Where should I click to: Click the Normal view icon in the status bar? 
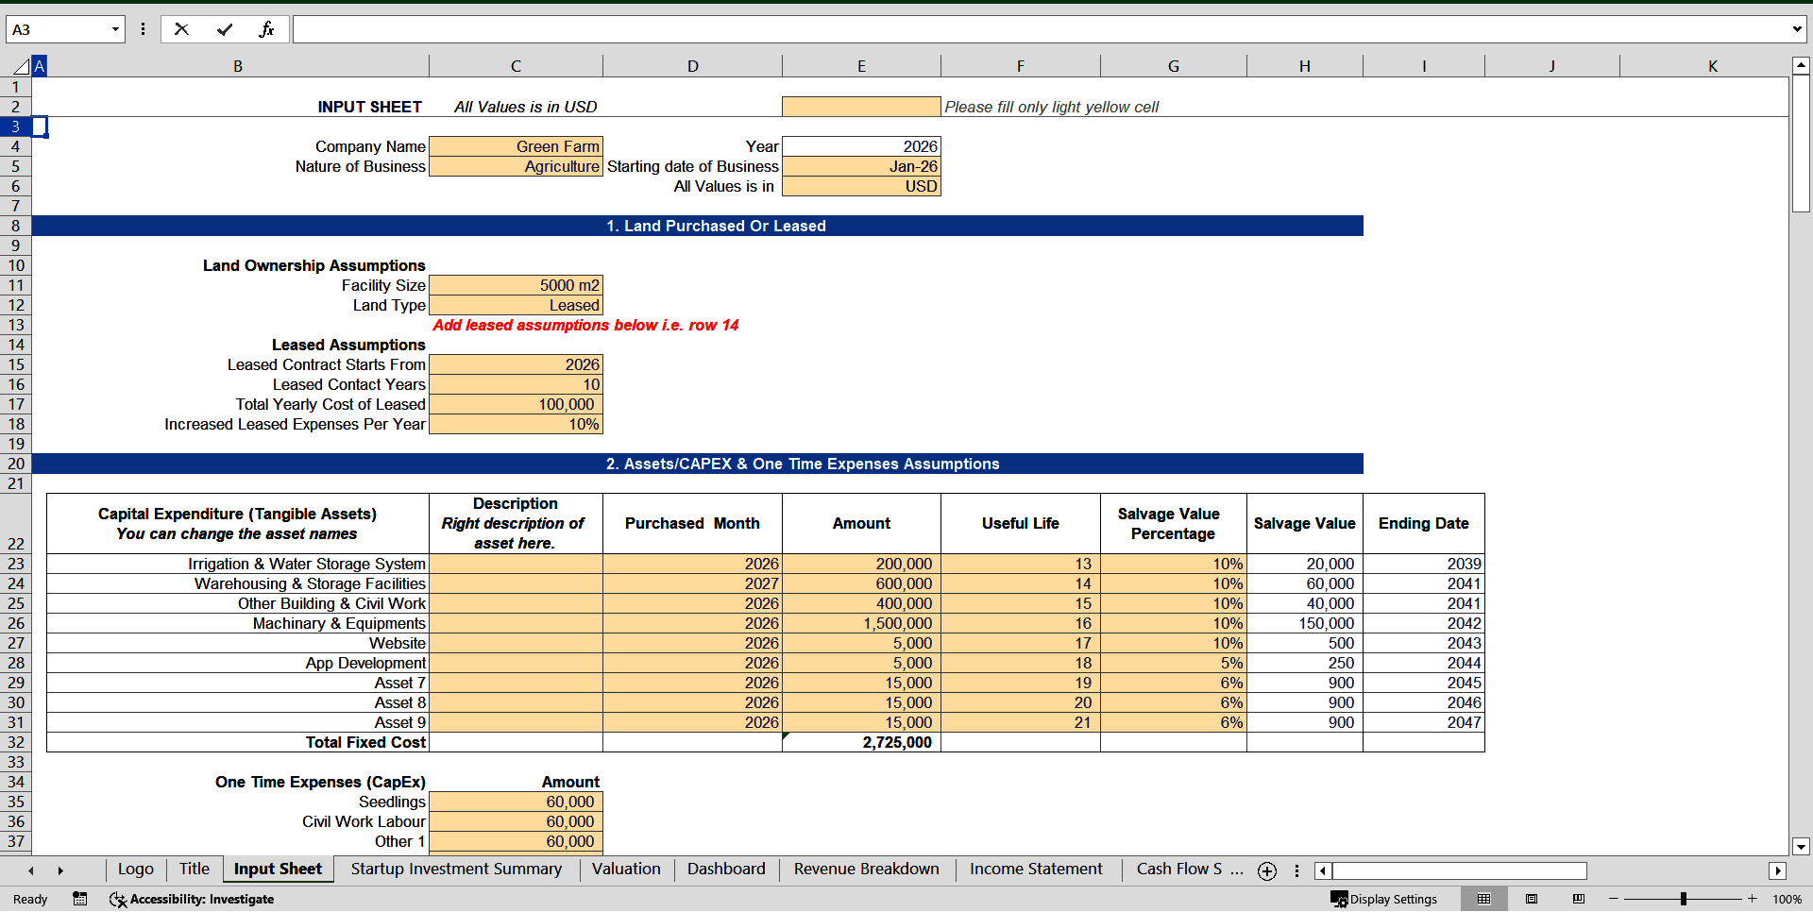tap(1483, 899)
